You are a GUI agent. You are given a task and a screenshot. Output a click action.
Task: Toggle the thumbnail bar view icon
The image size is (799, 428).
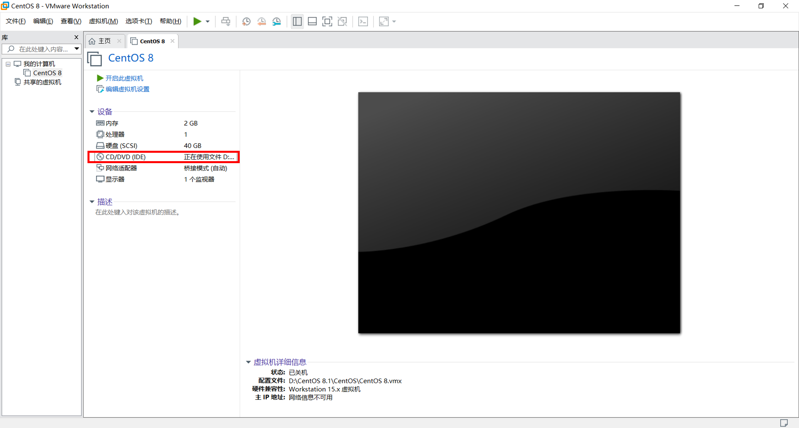coord(312,22)
